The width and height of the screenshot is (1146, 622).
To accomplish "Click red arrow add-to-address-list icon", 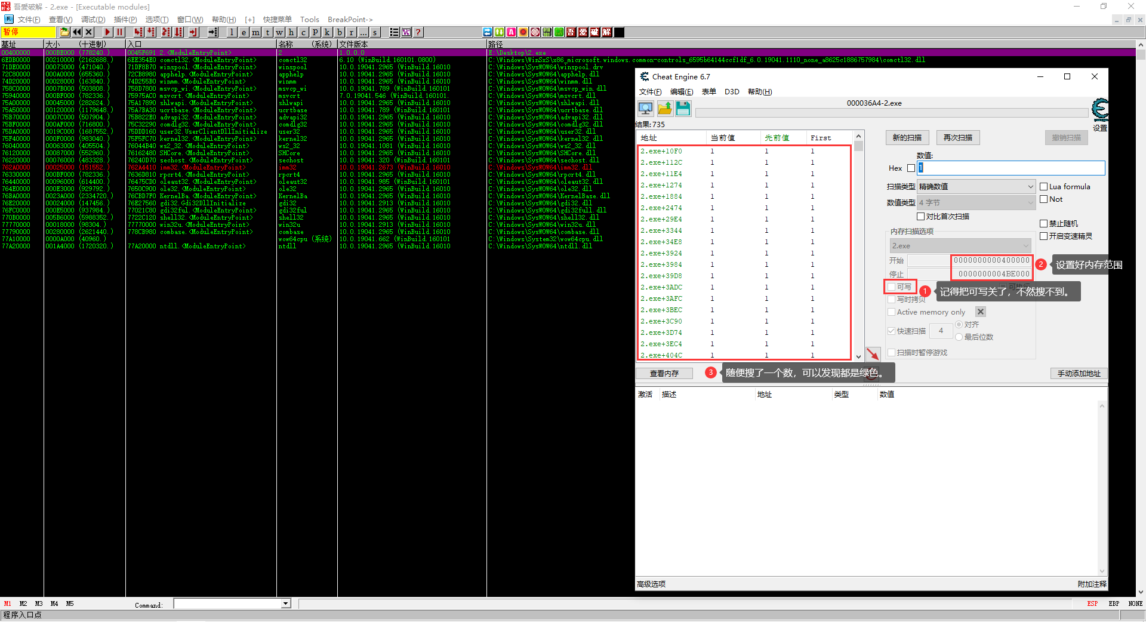I will coord(873,354).
